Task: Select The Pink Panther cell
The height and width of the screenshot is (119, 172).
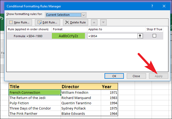Action: click(x=35, y=113)
